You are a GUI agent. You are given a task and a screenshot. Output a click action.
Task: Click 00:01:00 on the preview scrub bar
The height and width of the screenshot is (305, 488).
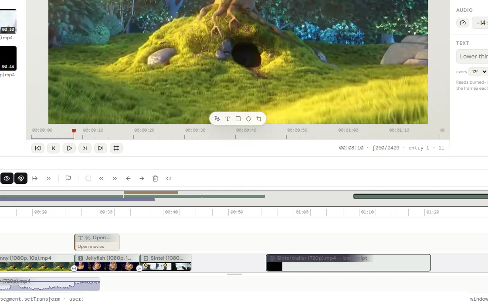348,130
